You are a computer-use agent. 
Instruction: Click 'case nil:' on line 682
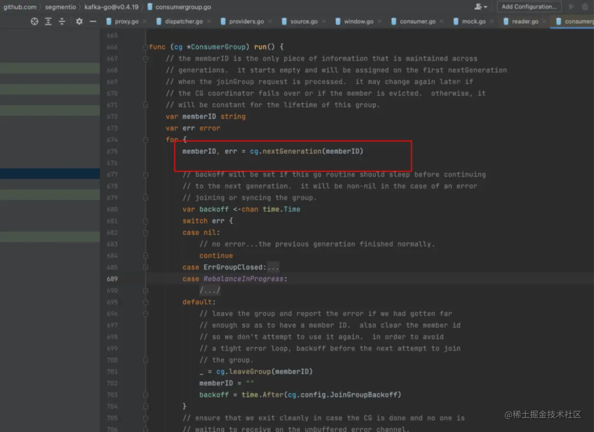point(201,233)
